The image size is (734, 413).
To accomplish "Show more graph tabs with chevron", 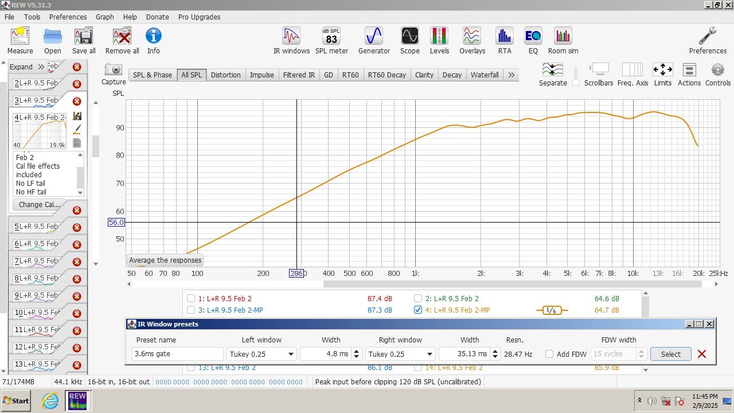I will tap(512, 75).
